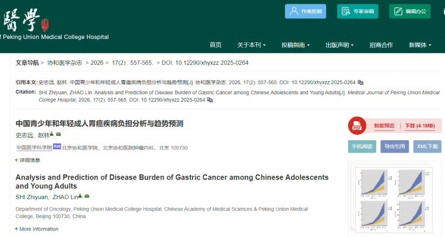Click the 中国医学科学院 institution link
The height and width of the screenshot is (237, 445).
point(34,148)
